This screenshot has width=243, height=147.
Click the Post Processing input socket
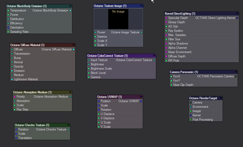pos(190,120)
